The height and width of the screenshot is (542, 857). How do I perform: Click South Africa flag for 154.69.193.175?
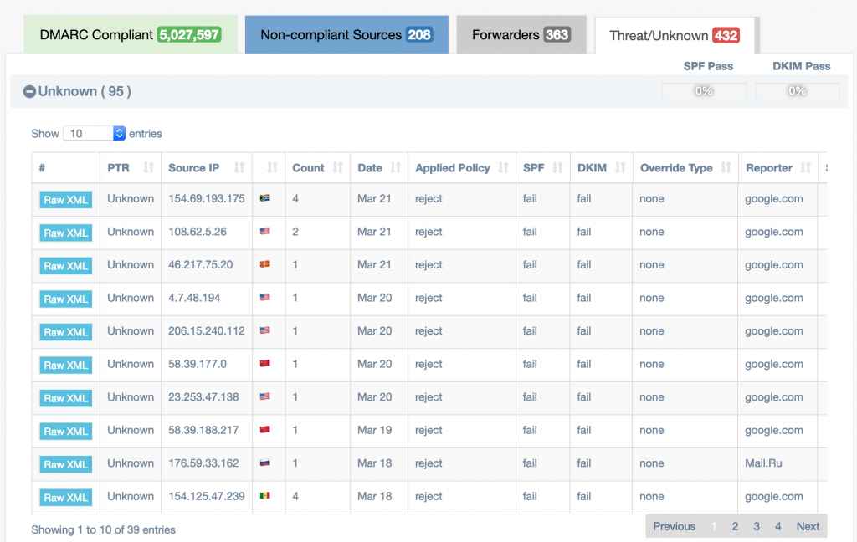pyautogui.click(x=265, y=199)
